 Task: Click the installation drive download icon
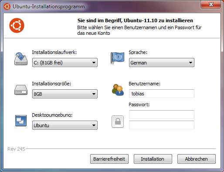pos(21,59)
